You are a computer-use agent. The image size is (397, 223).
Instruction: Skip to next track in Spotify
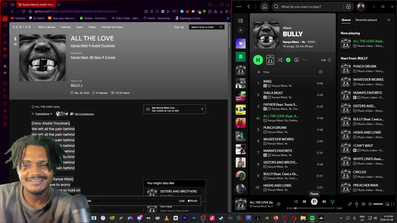coord(324,202)
